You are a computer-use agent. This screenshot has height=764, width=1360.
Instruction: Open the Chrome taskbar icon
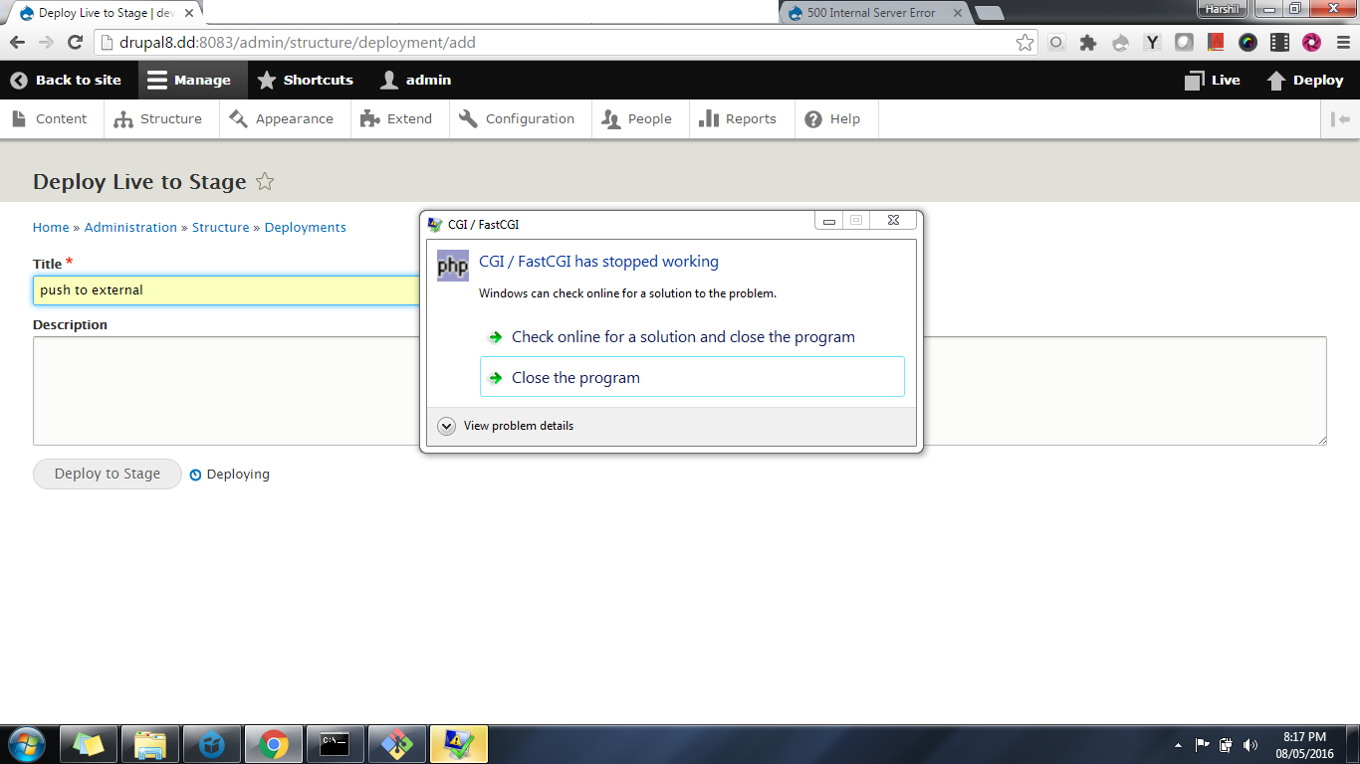click(x=274, y=743)
